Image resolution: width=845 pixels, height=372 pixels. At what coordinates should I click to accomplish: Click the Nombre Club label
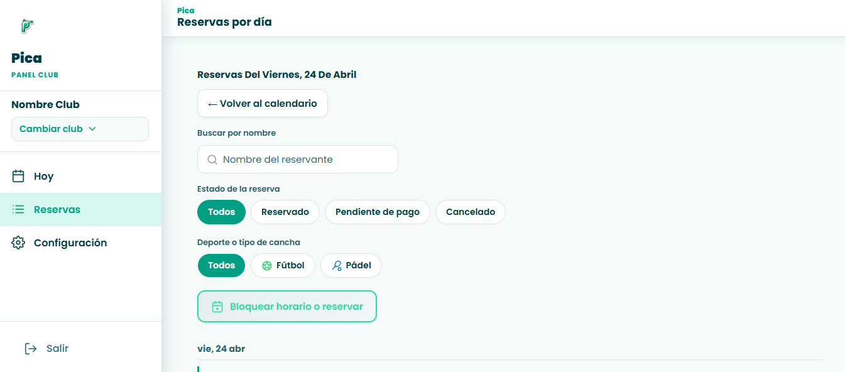45,104
